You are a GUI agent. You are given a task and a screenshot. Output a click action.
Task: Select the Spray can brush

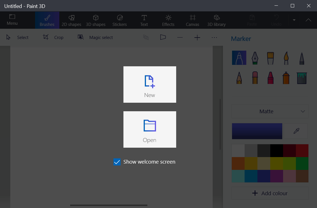(286, 78)
